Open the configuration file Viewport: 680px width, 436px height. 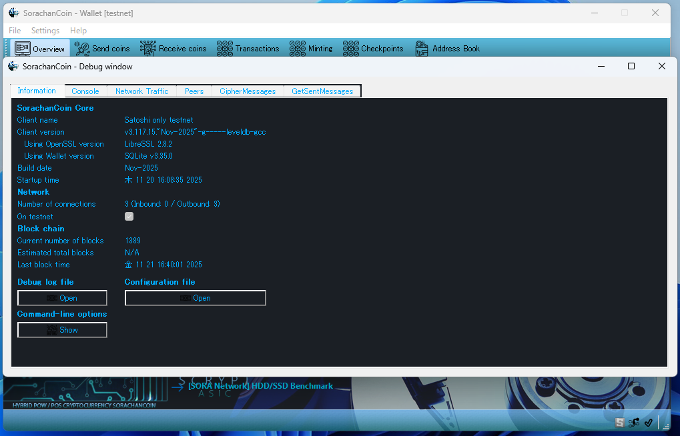coord(195,298)
